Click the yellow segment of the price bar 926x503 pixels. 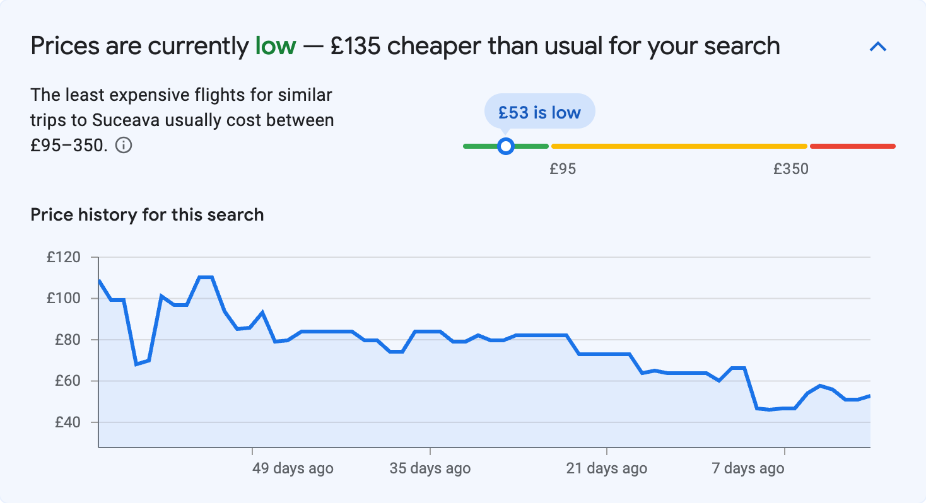(x=678, y=146)
